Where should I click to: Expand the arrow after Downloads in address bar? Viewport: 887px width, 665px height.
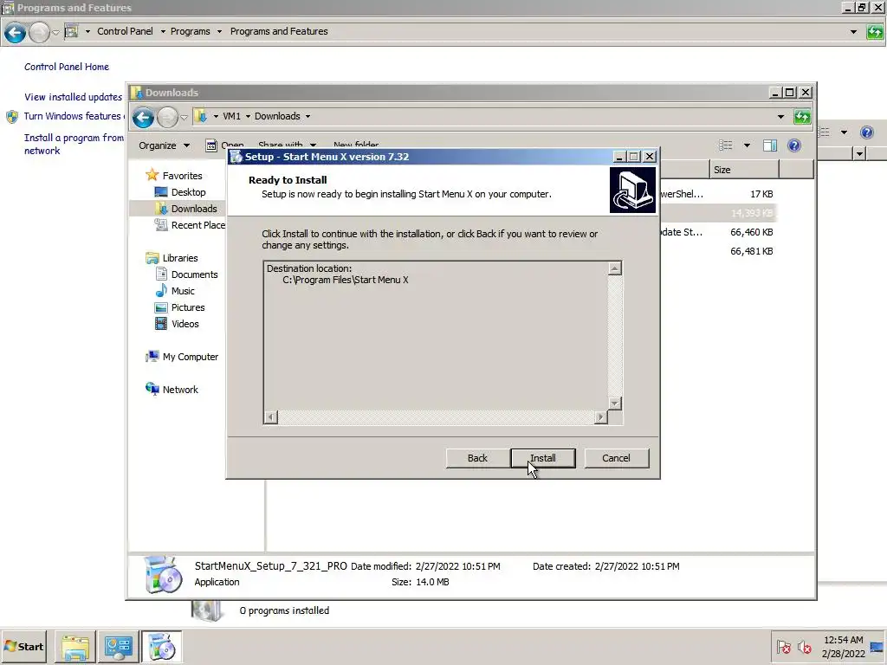pyautogui.click(x=308, y=117)
